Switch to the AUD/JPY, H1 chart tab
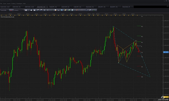 tap(115, 7)
